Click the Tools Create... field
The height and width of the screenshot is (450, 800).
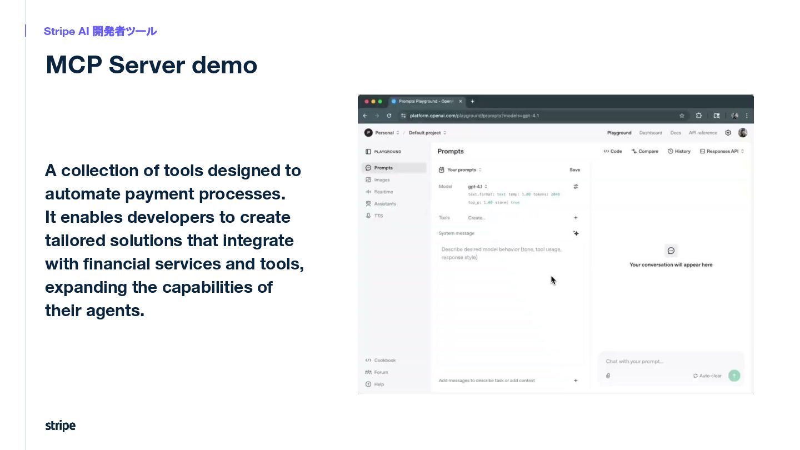click(477, 218)
